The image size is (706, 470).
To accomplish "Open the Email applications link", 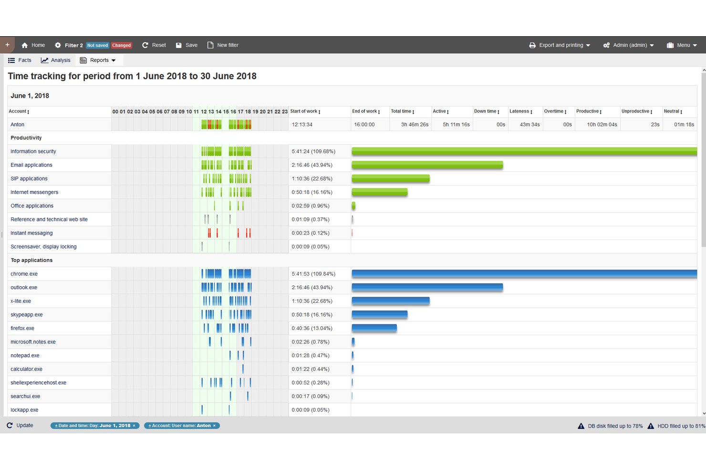I will click(31, 165).
